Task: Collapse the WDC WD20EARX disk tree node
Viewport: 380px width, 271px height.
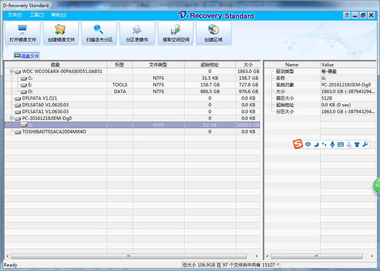Action: (x=11, y=71)
